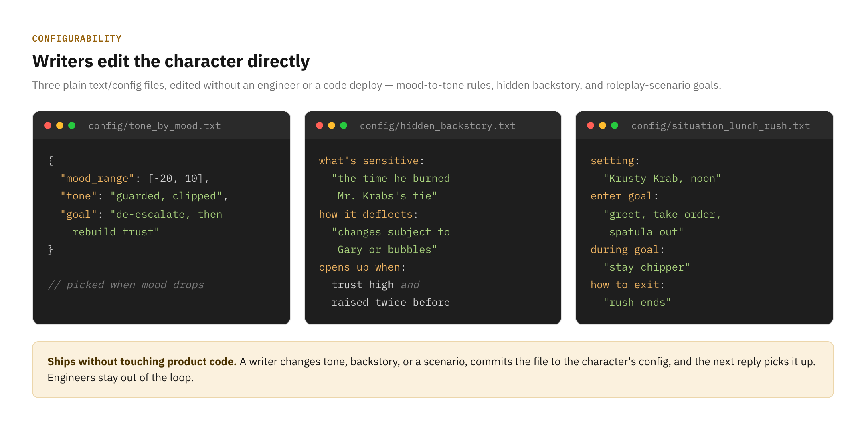Image resolution: width=866 pixels, height=430 pixels.
Task: Select the config/hidden_backstory.txt title
Action: pos(437,126)
